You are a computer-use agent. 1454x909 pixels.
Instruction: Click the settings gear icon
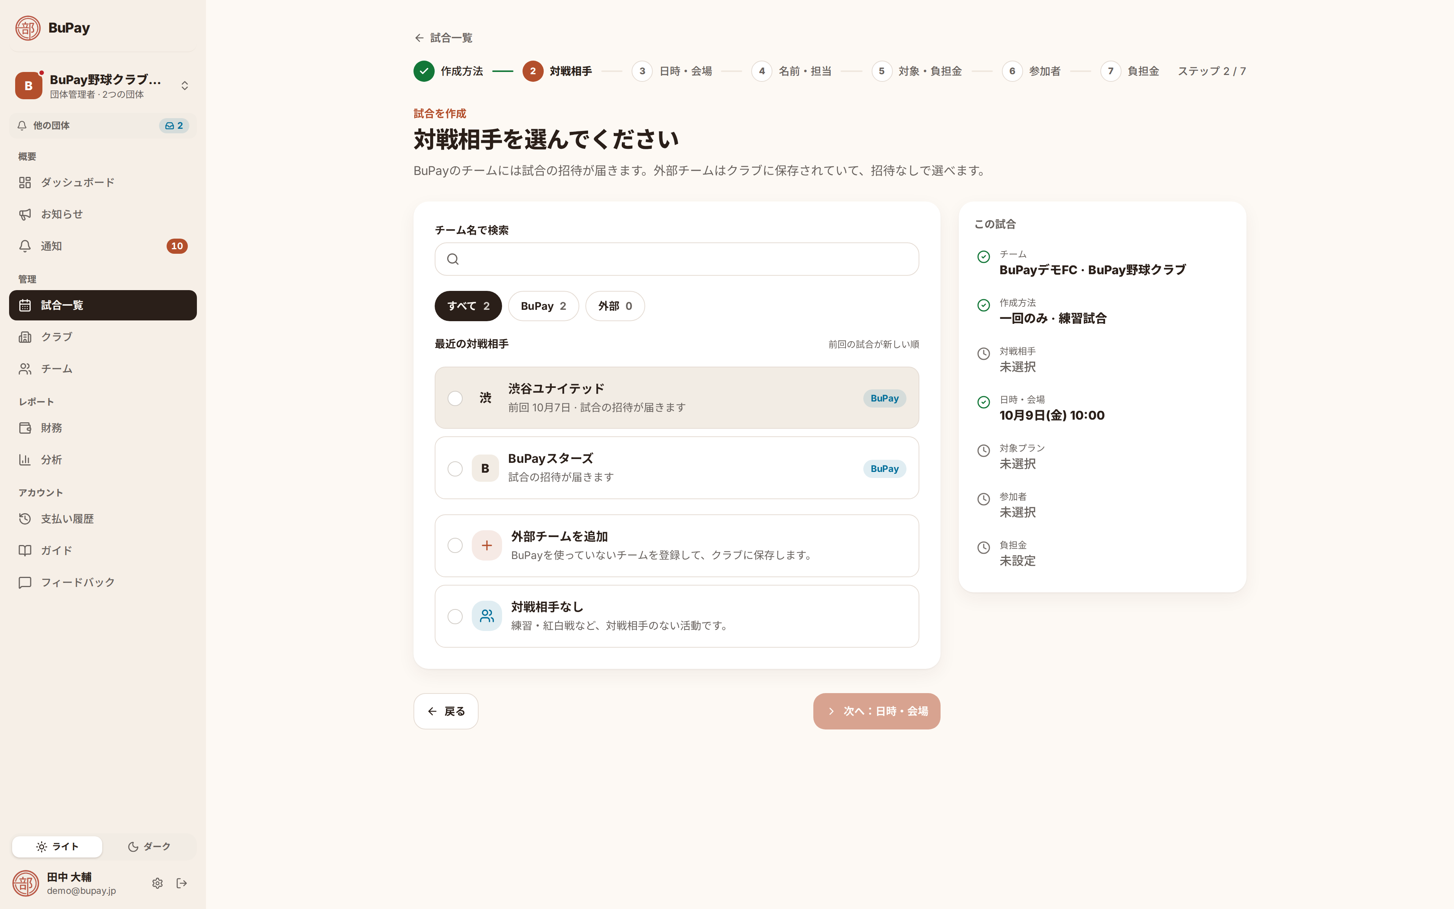pos(158,883)
